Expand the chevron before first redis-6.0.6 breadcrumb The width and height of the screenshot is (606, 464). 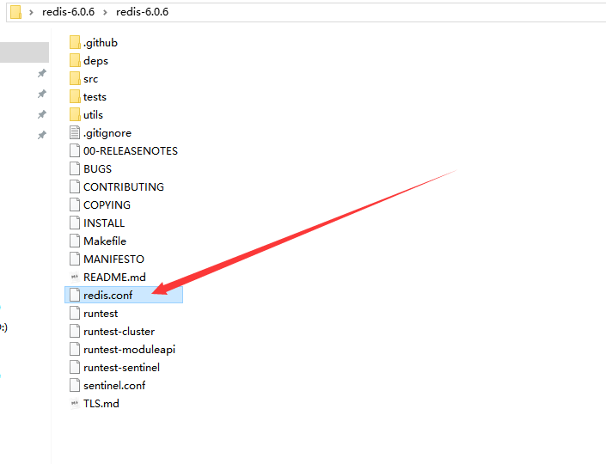31,12
